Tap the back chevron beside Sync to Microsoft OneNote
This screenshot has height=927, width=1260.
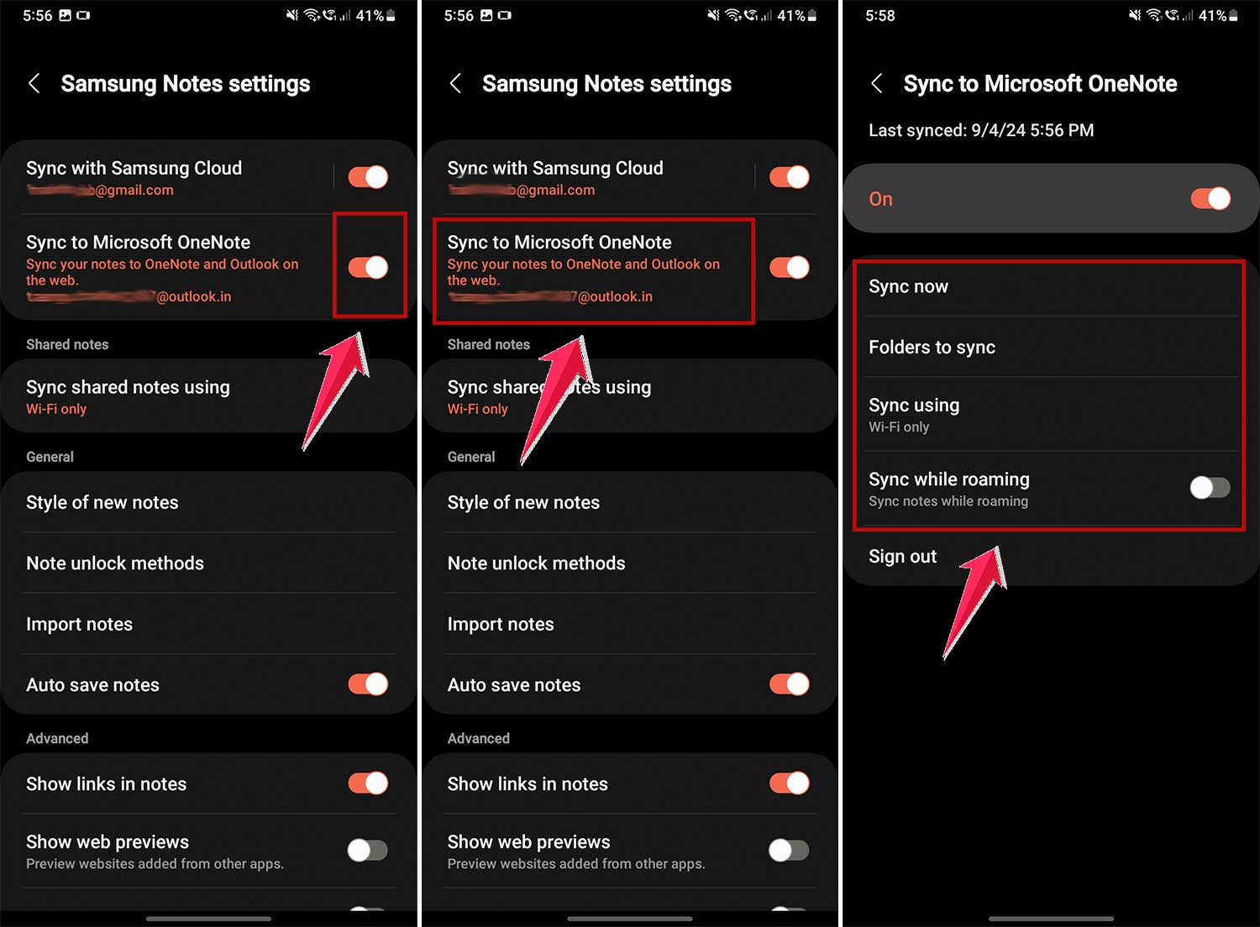877,83
